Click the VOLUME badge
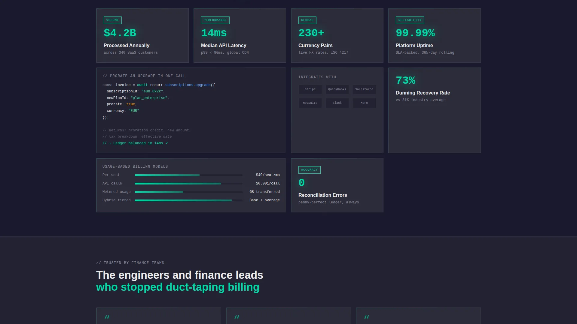The width and height of the screenshot is (577, 324). [x=112, y=20]
